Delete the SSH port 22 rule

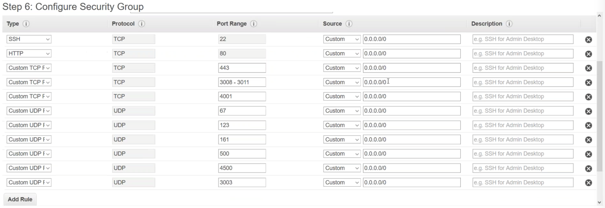(589, 40)
